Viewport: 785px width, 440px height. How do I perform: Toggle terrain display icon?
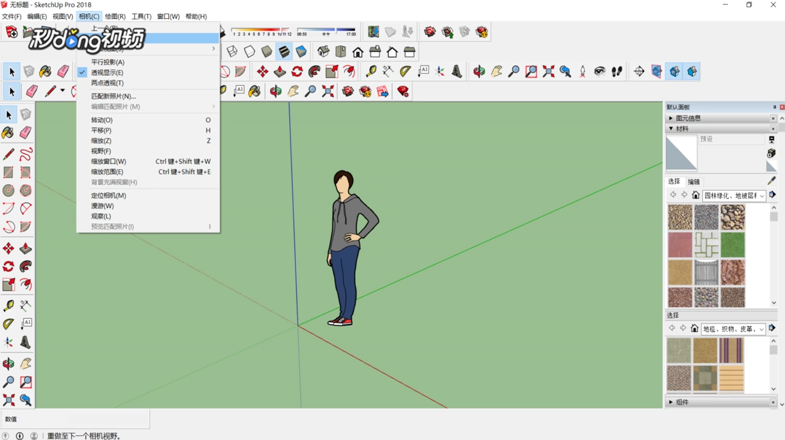391,32
